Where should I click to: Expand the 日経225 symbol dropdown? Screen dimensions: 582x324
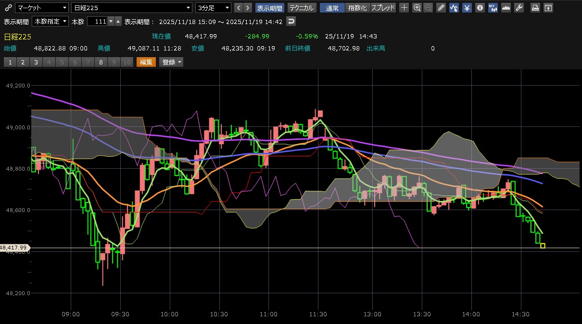(x=131, y=8)
